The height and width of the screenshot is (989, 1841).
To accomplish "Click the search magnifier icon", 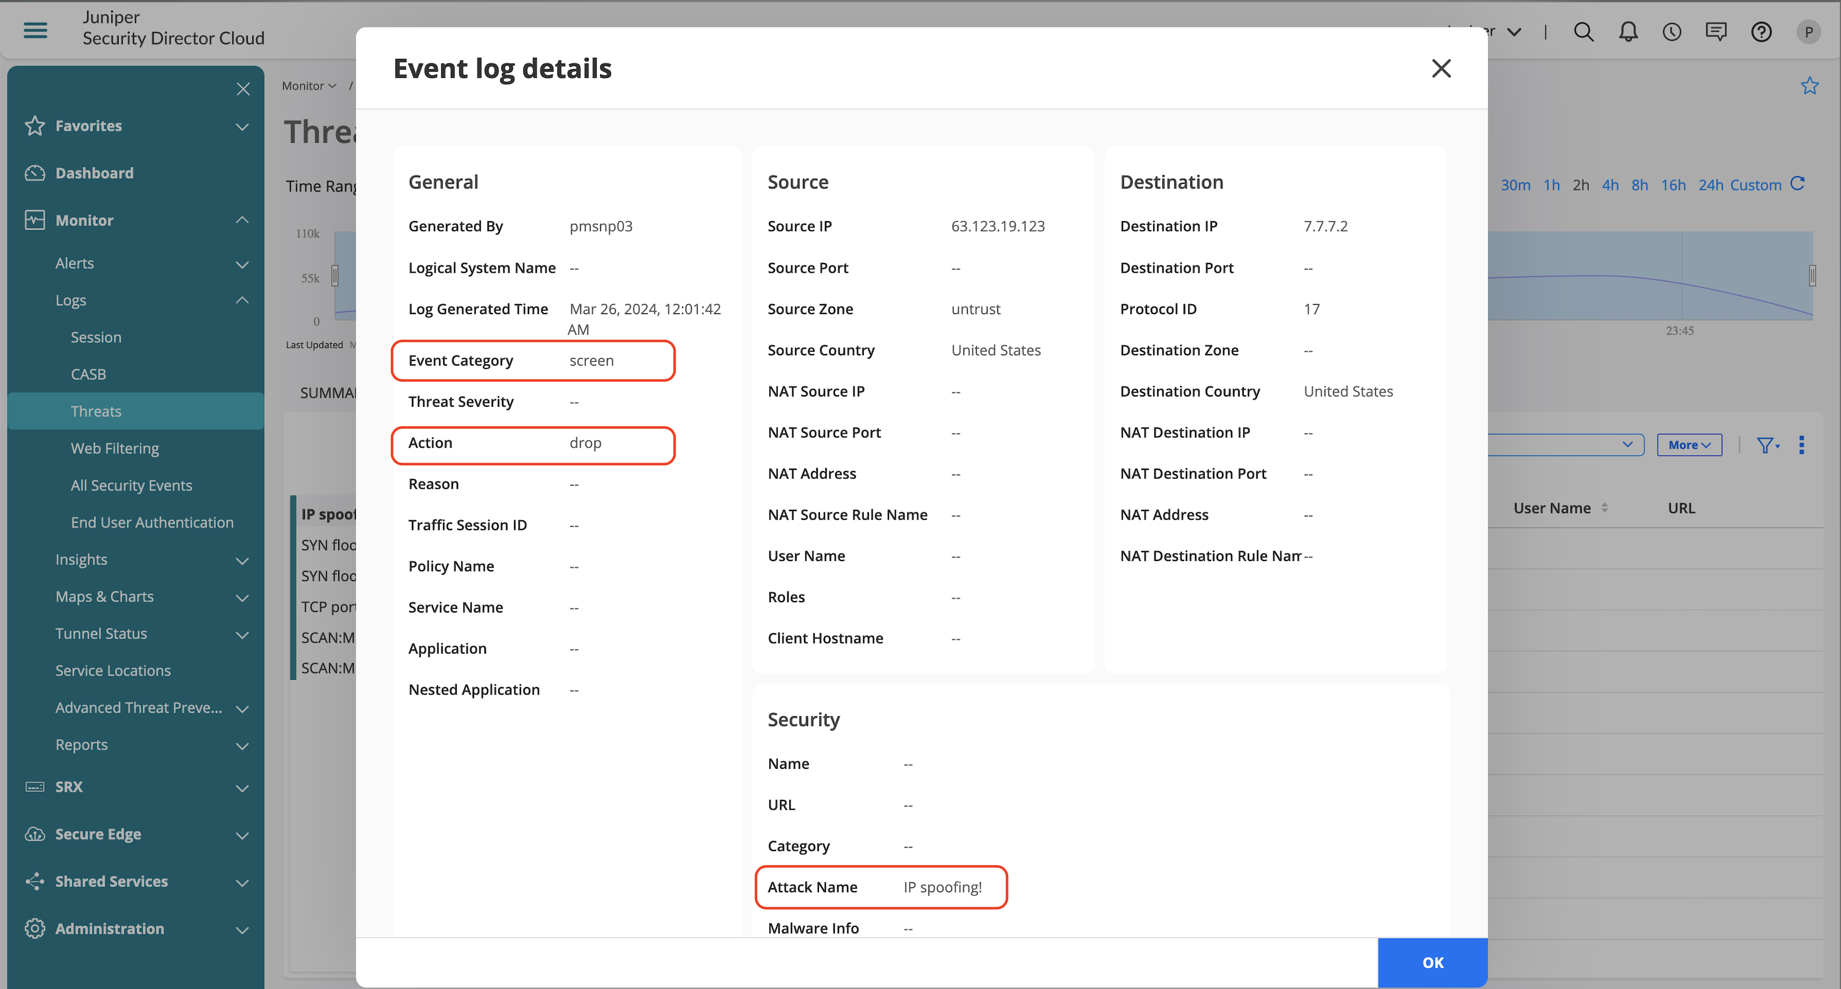I will pyautogui.click(x=1583, y=32).
